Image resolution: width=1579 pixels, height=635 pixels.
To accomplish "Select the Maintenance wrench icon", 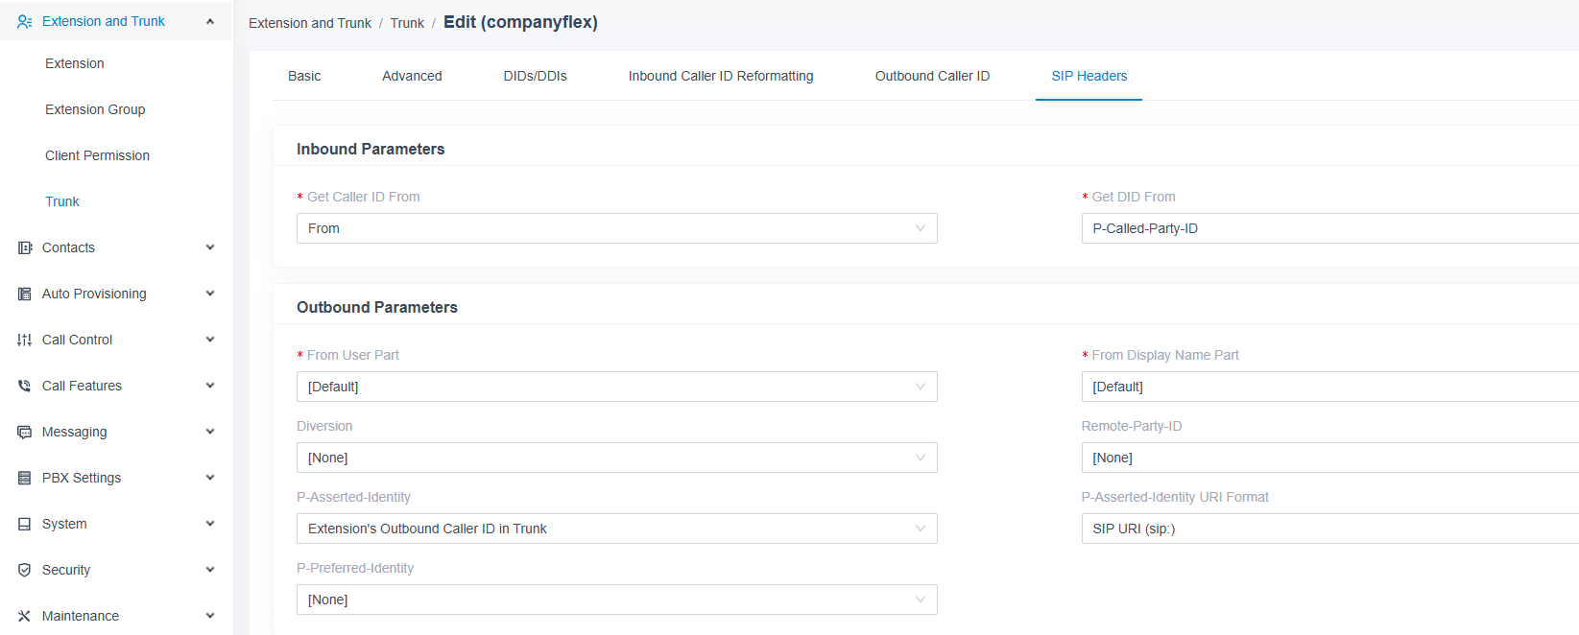I will [x=24, y=616].
